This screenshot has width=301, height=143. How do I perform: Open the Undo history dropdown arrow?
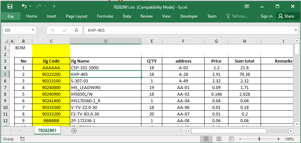coord(30,6)
